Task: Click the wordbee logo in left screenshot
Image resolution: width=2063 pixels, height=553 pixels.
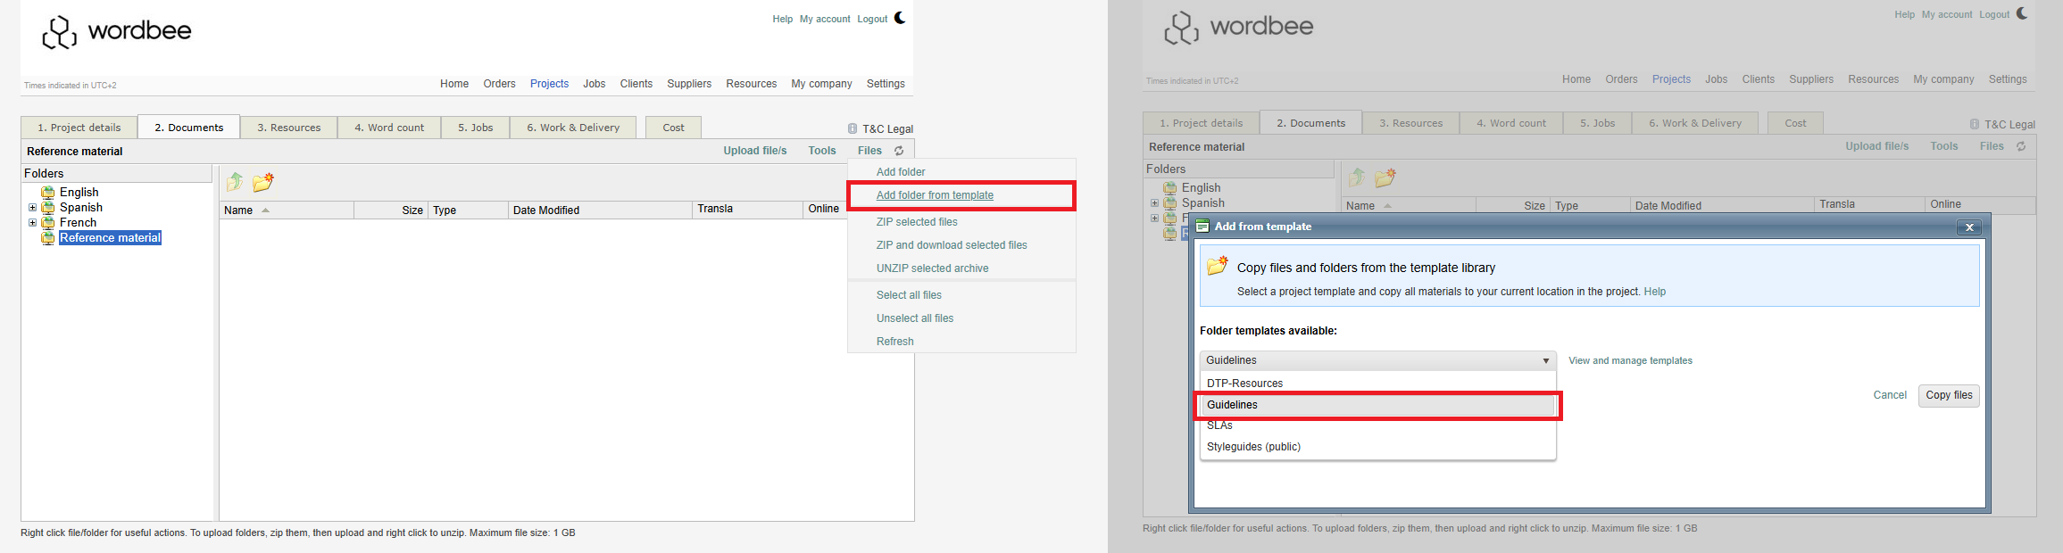Action: pos(117,31)
